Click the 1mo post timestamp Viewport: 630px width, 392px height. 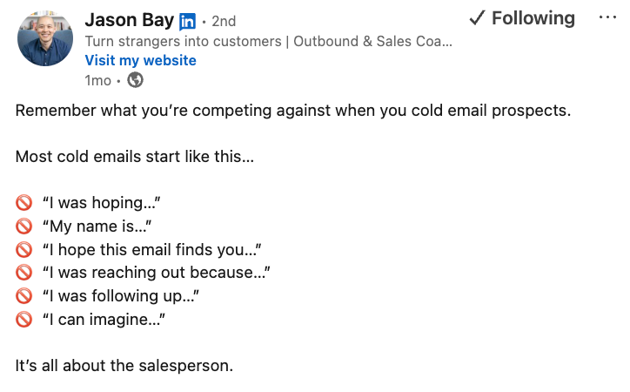[97, 80]
